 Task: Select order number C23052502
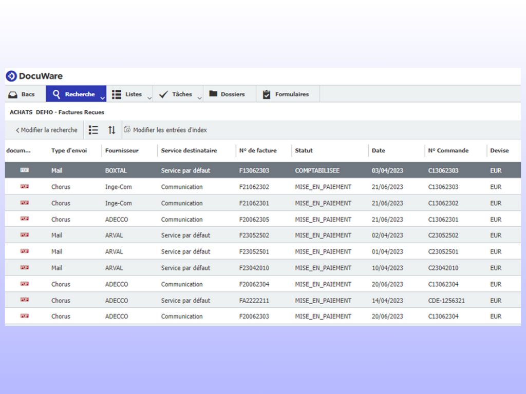443,235
